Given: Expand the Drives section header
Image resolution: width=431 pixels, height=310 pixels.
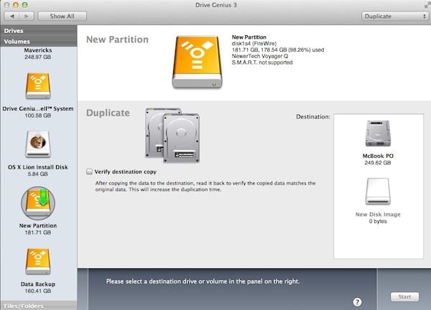Looking at the screenshot, I should click(x=38, y=32).
